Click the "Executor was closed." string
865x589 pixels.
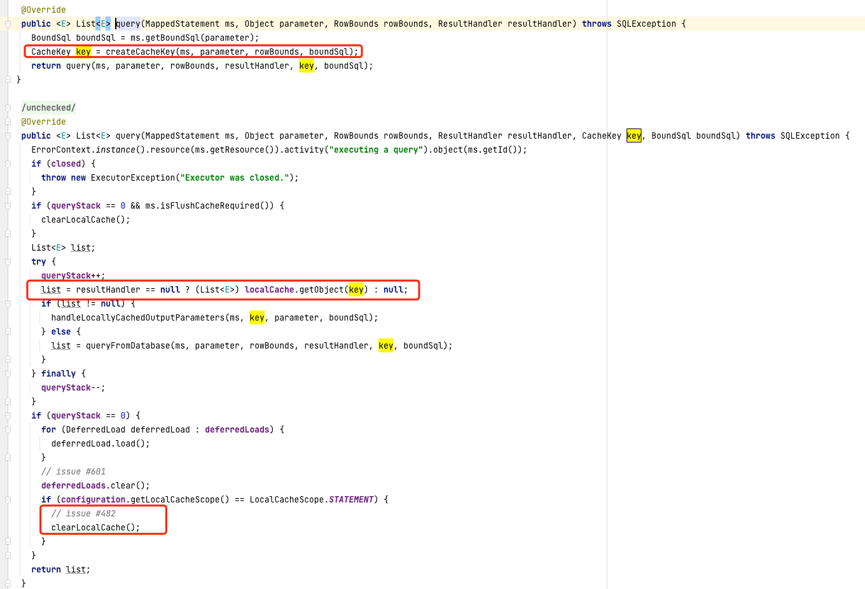click(x=235, y=177)
